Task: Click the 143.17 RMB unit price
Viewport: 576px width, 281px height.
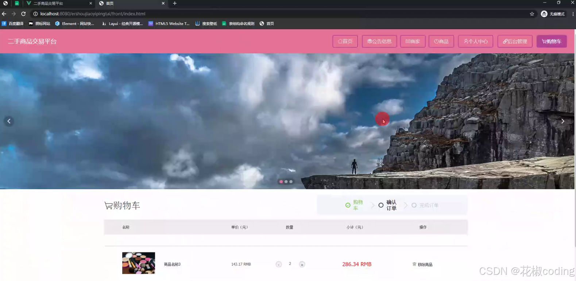Action: click(241, 264)
